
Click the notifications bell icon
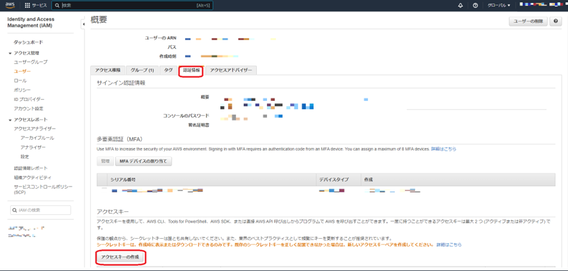(x=460, y=5)
